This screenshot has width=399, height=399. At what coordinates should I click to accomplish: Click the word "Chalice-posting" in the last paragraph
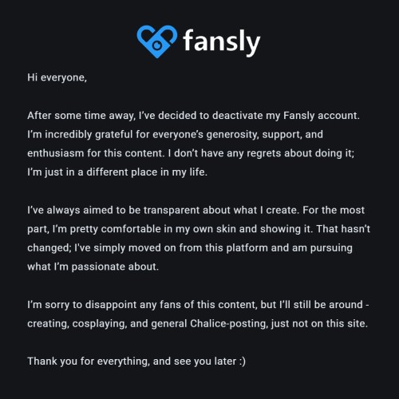click(x=229, y=324)
